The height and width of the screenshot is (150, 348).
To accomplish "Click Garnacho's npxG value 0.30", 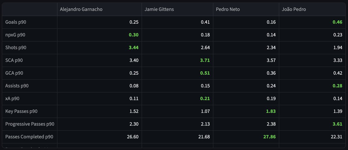I will [134, 35].
